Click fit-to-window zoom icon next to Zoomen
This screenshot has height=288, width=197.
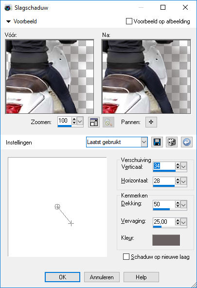click(x=94, y=122)
